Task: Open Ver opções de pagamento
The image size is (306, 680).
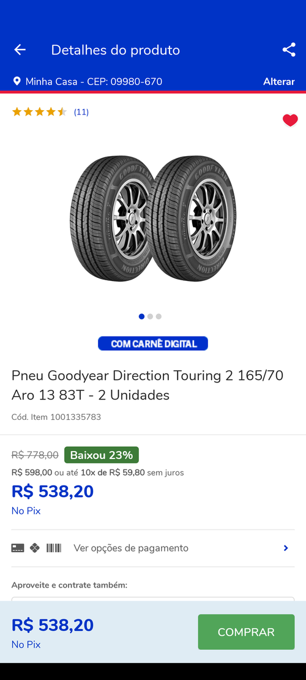Action: (131, 548)
